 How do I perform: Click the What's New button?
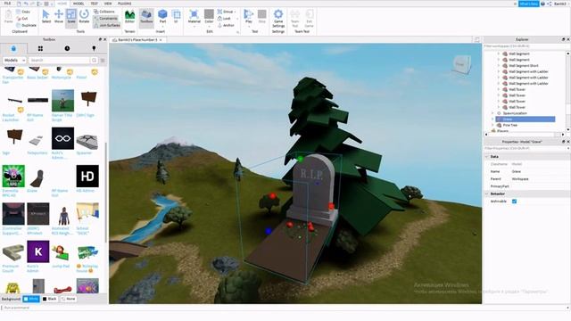point(529,4)
